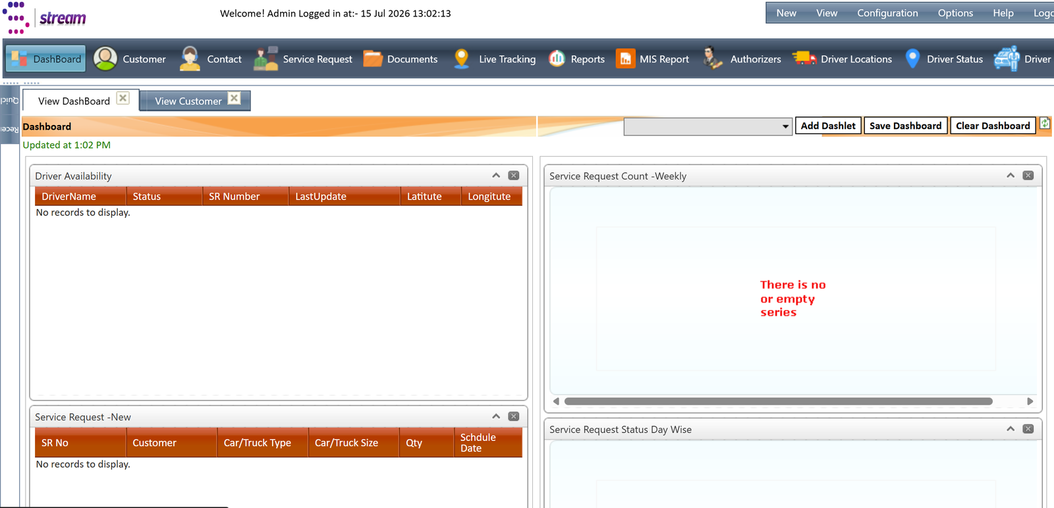The width and height of the screenshot is (1054, 508).
Task: Remove the Driver Availability dashlet
Action: click(514, 176)
